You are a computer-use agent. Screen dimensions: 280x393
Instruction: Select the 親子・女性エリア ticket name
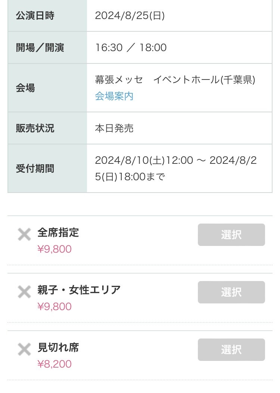click(79, 290)
